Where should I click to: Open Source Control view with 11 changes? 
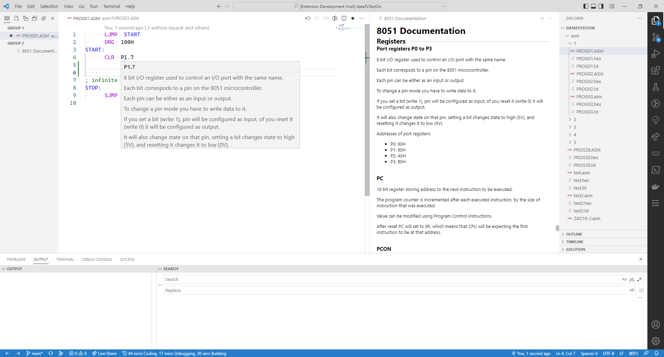(656, 37)
